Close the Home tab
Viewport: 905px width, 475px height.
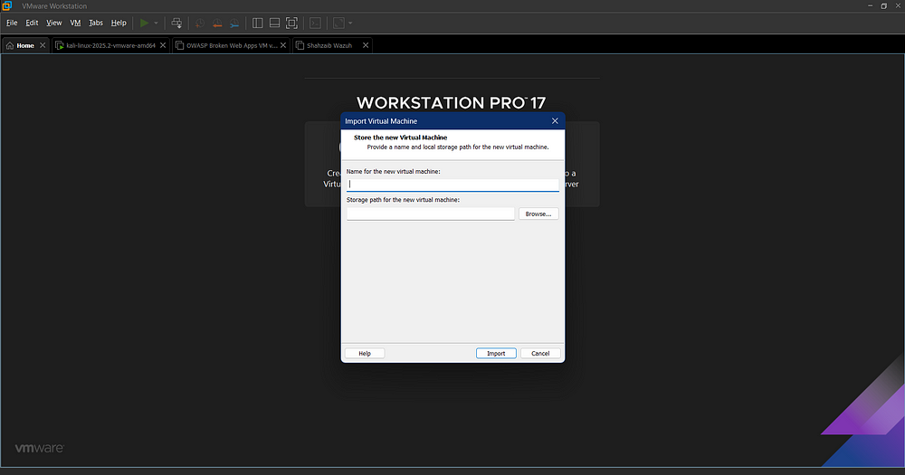point(43,45)
